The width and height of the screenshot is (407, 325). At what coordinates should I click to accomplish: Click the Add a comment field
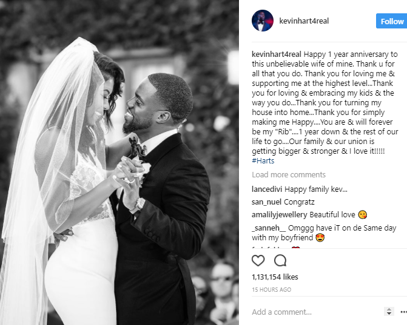coord(317,312)
